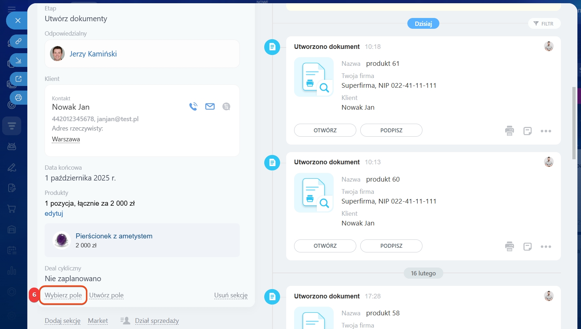Click the text 1 pozycja, łącznie za 2 000 zł
The width and height of the screenshot is (581, 329).
(x=90, y=203)
